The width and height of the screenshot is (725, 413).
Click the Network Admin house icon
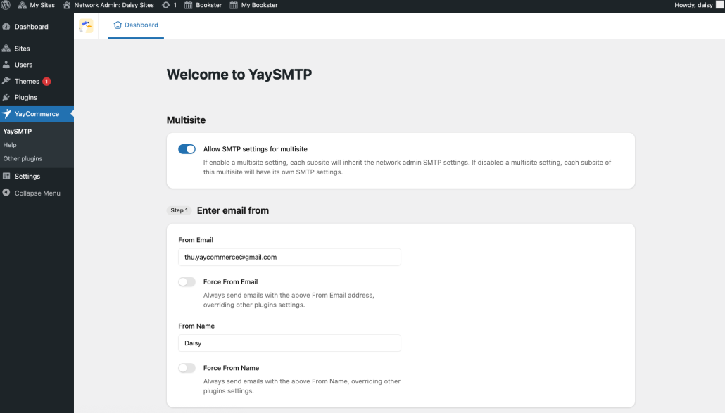[x=67, y=5]
